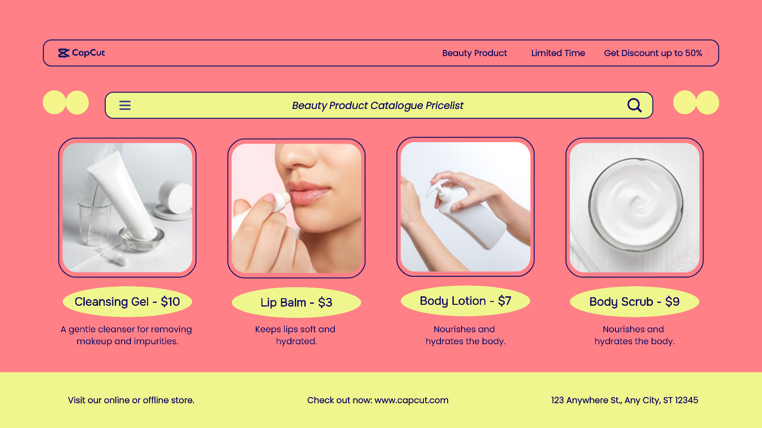This screenshot has width=762, height=428.
Task: Click the Body Scrub - $9 label
Action: tap(634, 302)
